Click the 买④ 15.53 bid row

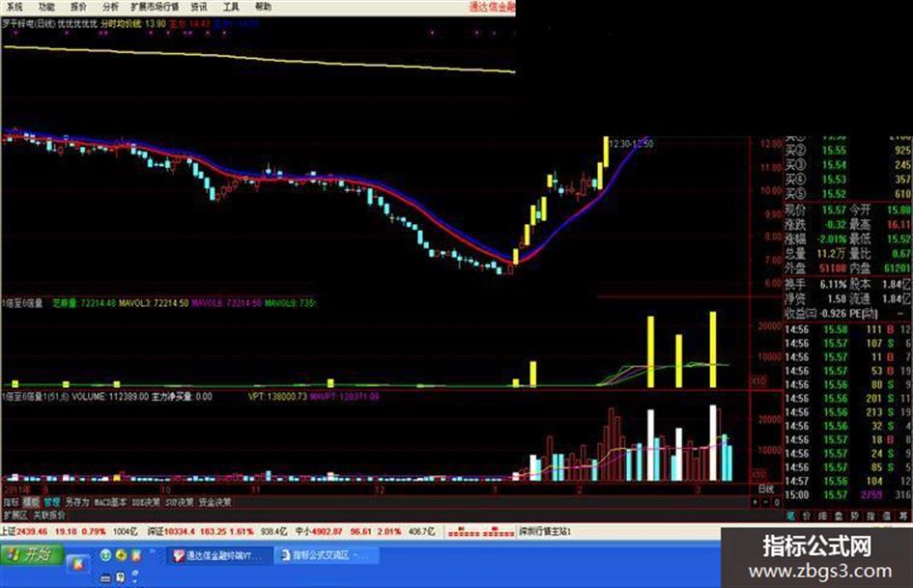[x=848, y=180]
